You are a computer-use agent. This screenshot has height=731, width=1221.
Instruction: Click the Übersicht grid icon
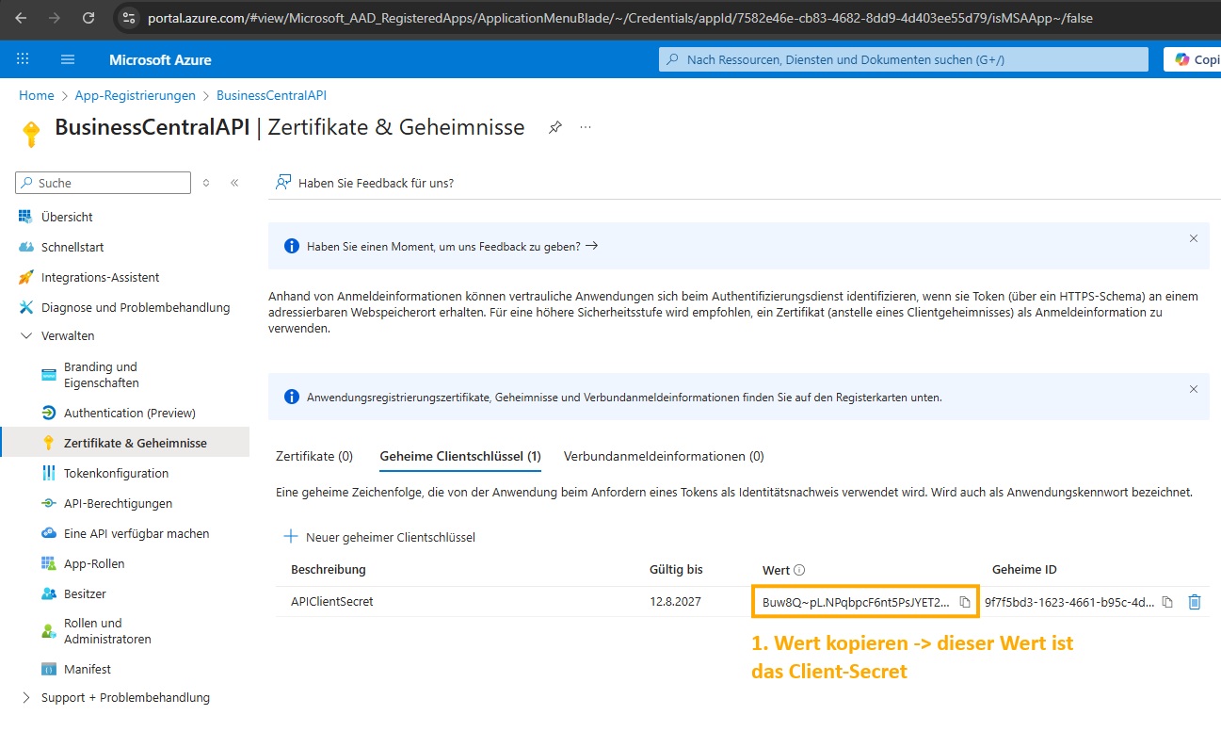25,217
